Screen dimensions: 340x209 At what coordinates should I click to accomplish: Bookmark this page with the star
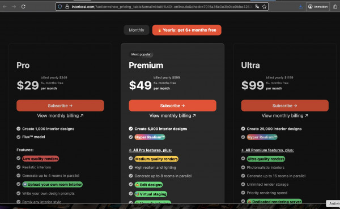point(264,7)
